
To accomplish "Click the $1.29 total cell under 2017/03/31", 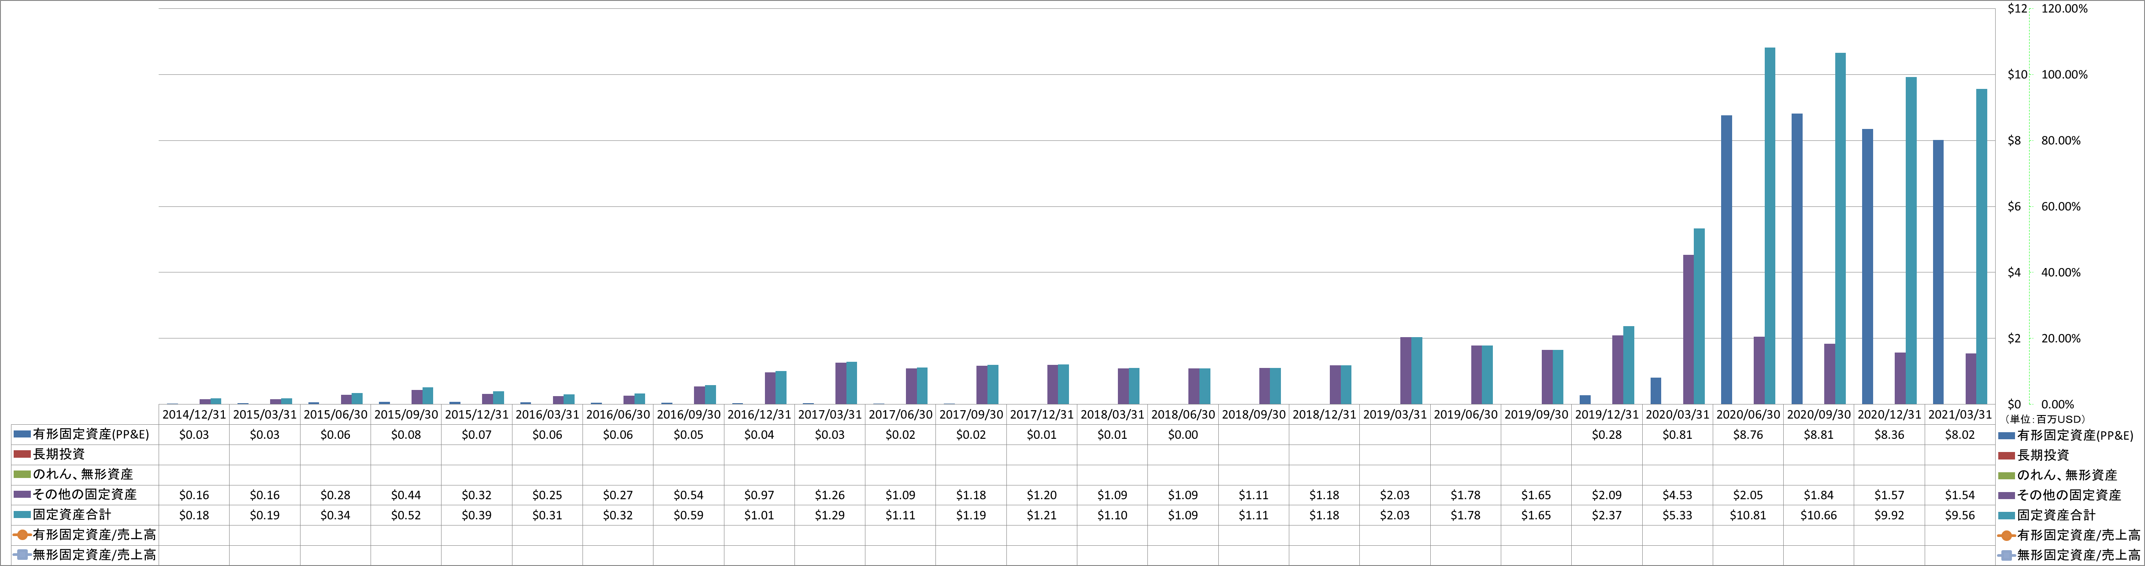I will (x=829, y=515).
